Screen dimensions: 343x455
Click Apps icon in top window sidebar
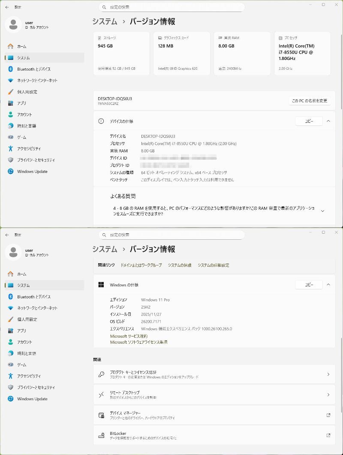point(10,103)
